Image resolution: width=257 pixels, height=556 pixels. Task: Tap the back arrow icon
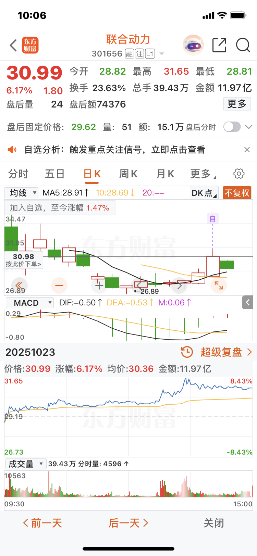click(13, 45)
